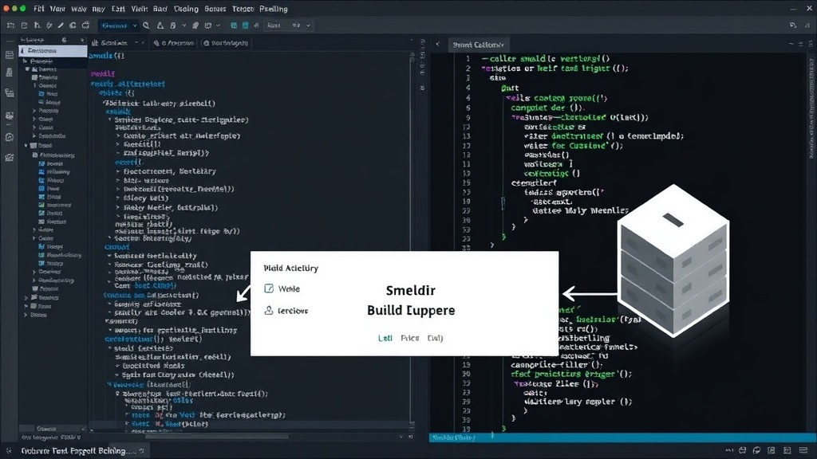Click bottom icon in left activity sidebar

[x=10, y=157]
